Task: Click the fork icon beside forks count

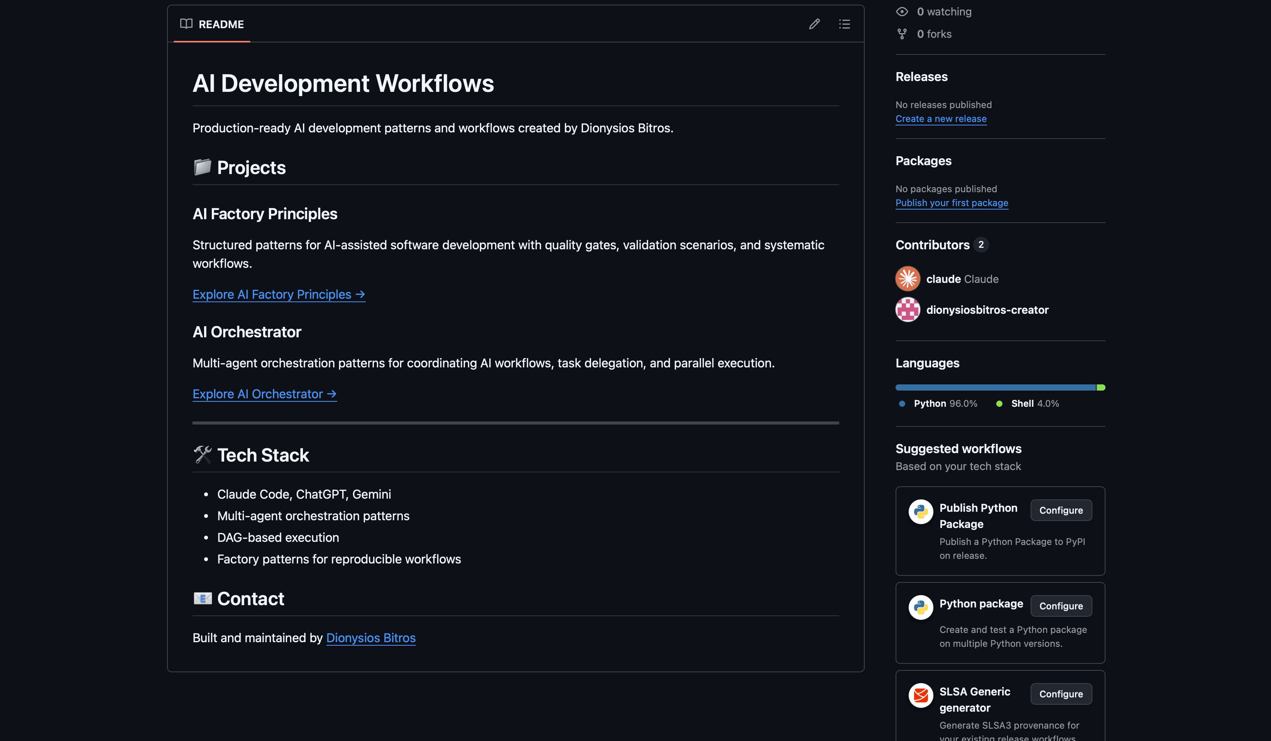Action: [x=902, y=33]
